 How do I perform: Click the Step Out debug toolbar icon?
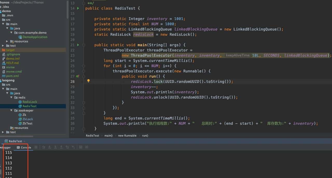point(61,147)
